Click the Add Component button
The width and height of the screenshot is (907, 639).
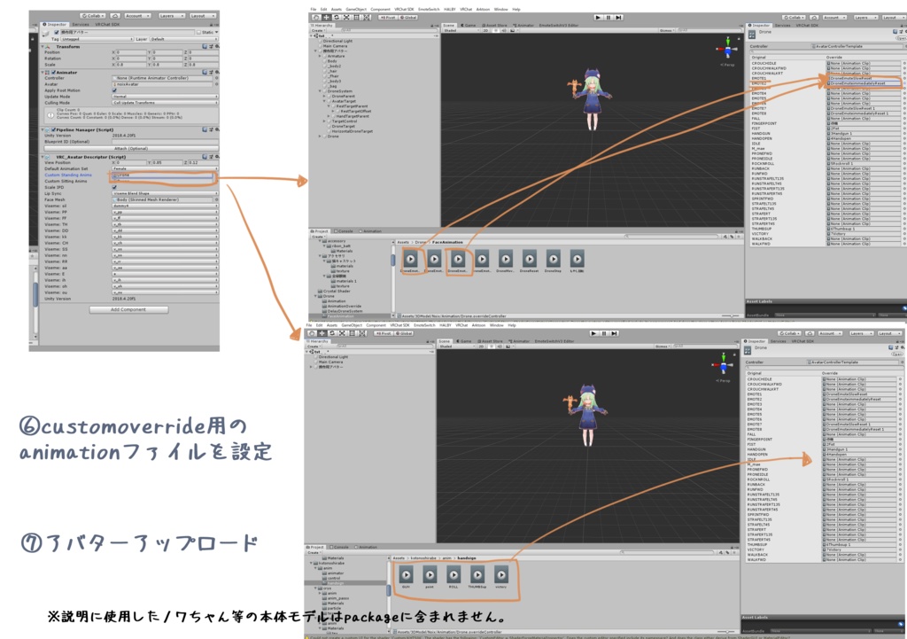pyautogui.click(x=128, y=309)
